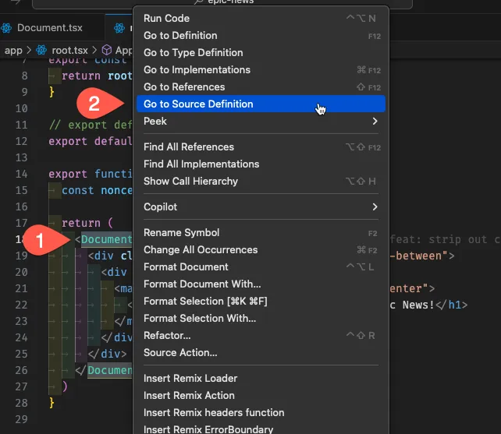This screenshot has width=501, height=434.
Task: Open the Copilot submenu
Action: pos(261,206)
